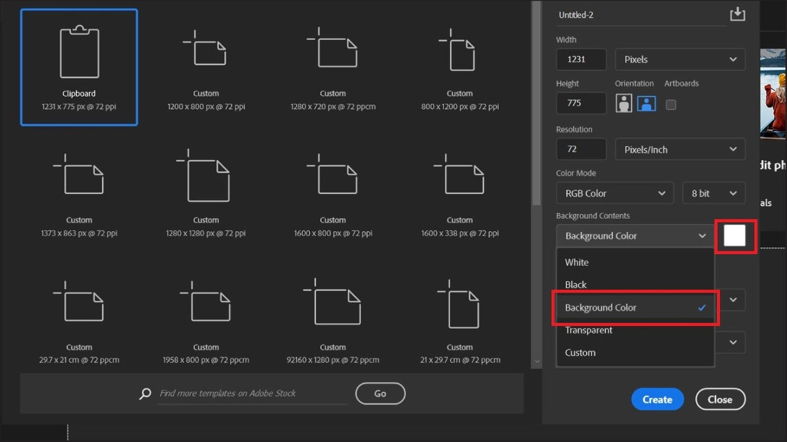The width and height of the screenshot is (787, 442).
Task: Open the 8 bit depth dropdown
Action: tap(714, 193)
